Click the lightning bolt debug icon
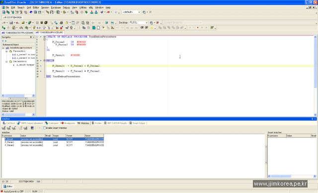 pyautogui.click(x=34, y=28)
